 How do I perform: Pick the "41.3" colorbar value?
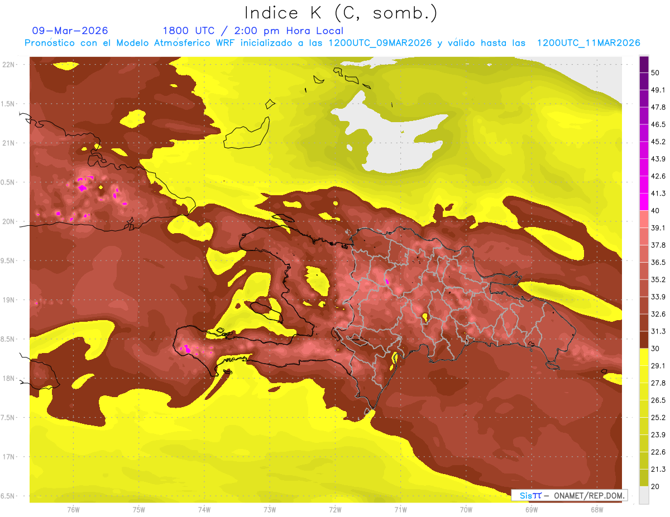(658, 194)
